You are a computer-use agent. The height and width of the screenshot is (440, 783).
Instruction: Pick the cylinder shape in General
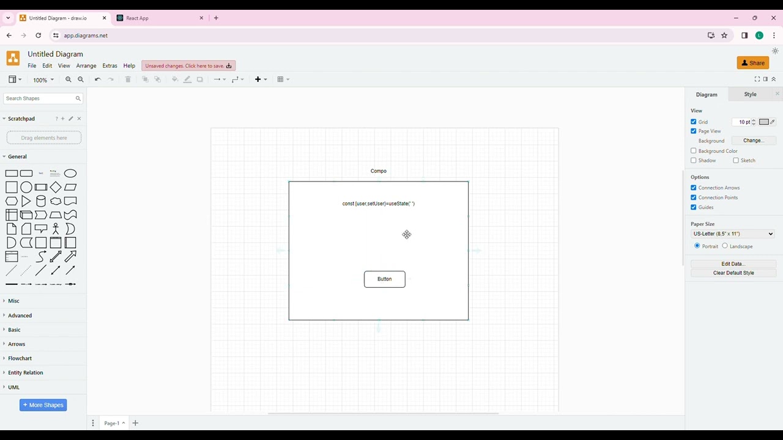click(x=41, y=201)
